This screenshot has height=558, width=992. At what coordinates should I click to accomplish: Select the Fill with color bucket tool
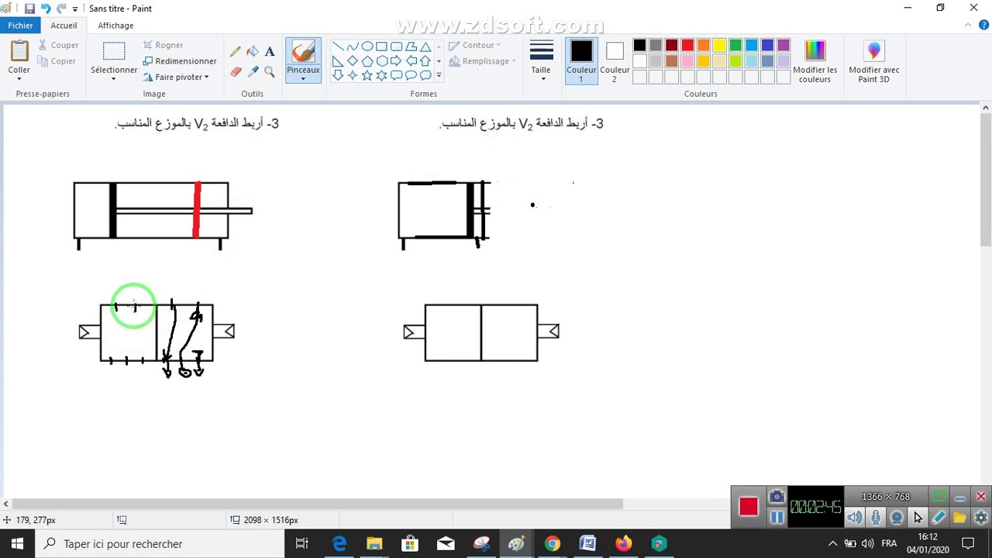(253, 52)
